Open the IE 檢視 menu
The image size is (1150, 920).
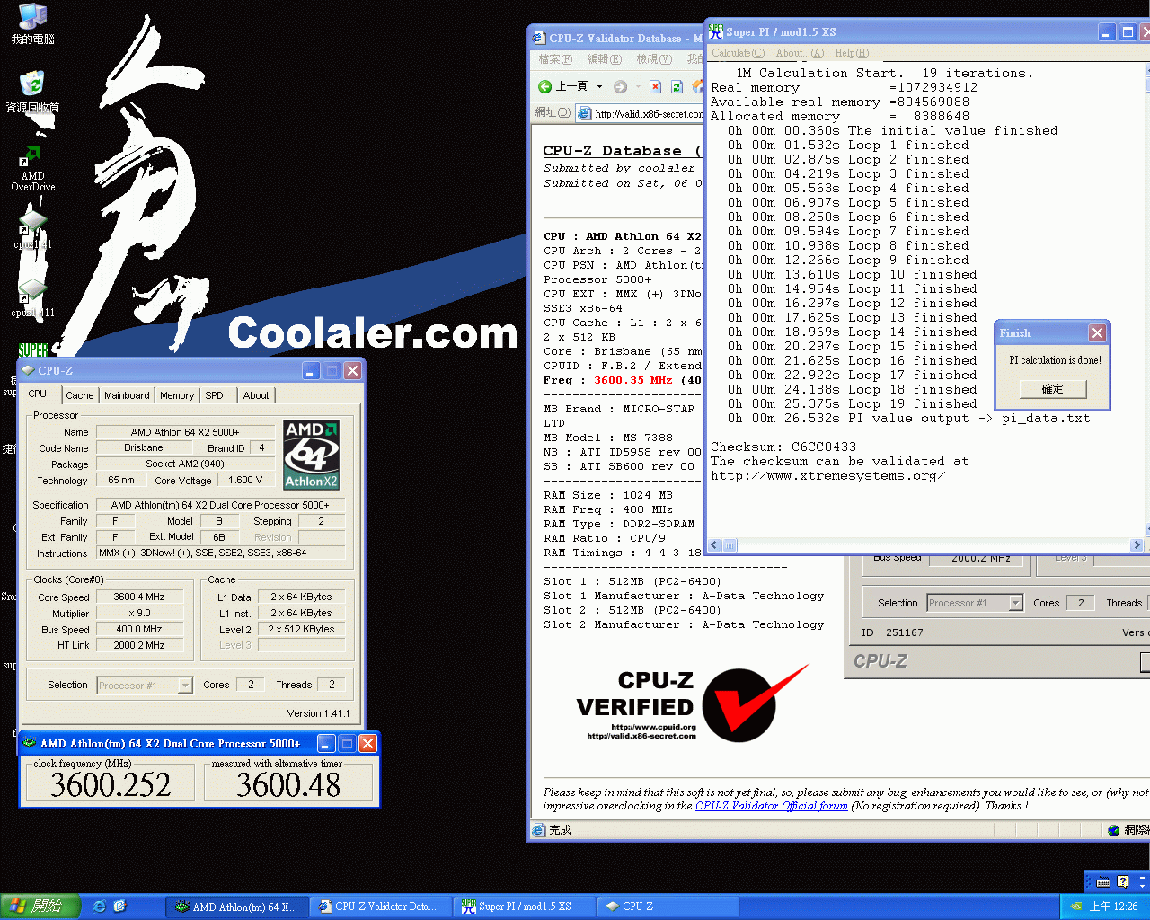[x=654, y=59]
